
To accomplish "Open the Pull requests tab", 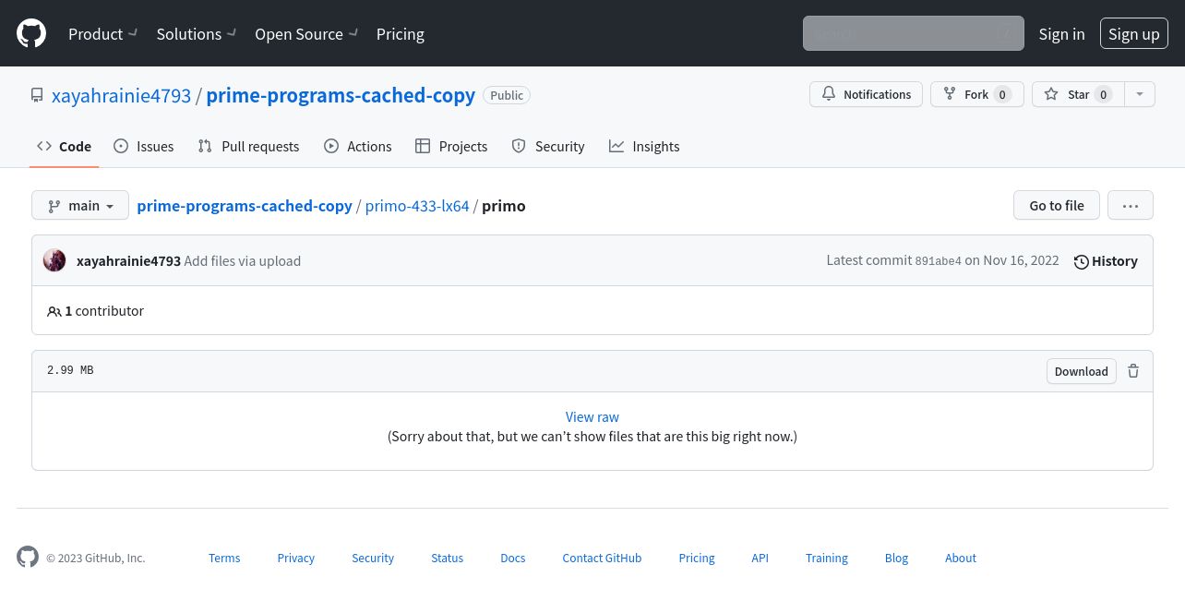I will point(248,146).
